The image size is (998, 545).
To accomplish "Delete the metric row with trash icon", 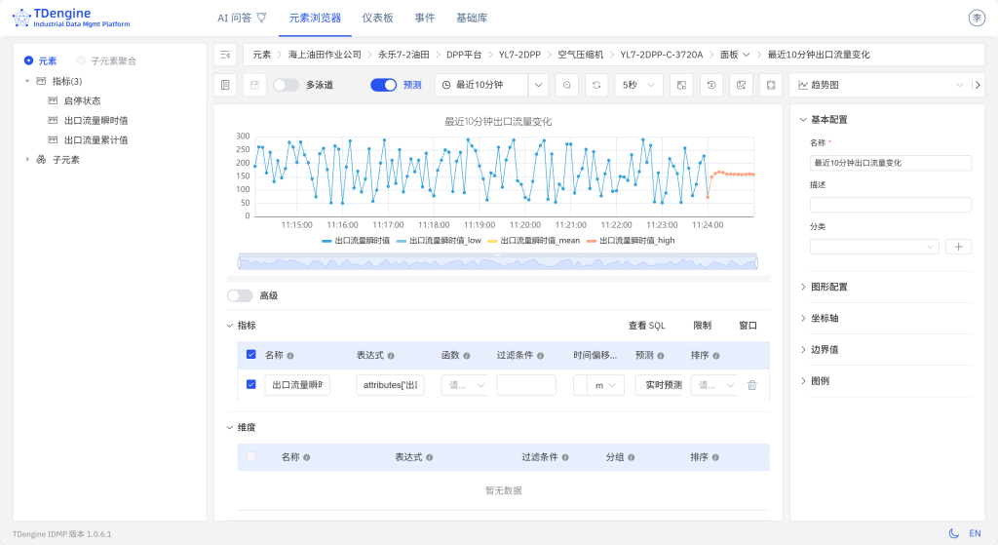I will (751, 385).
